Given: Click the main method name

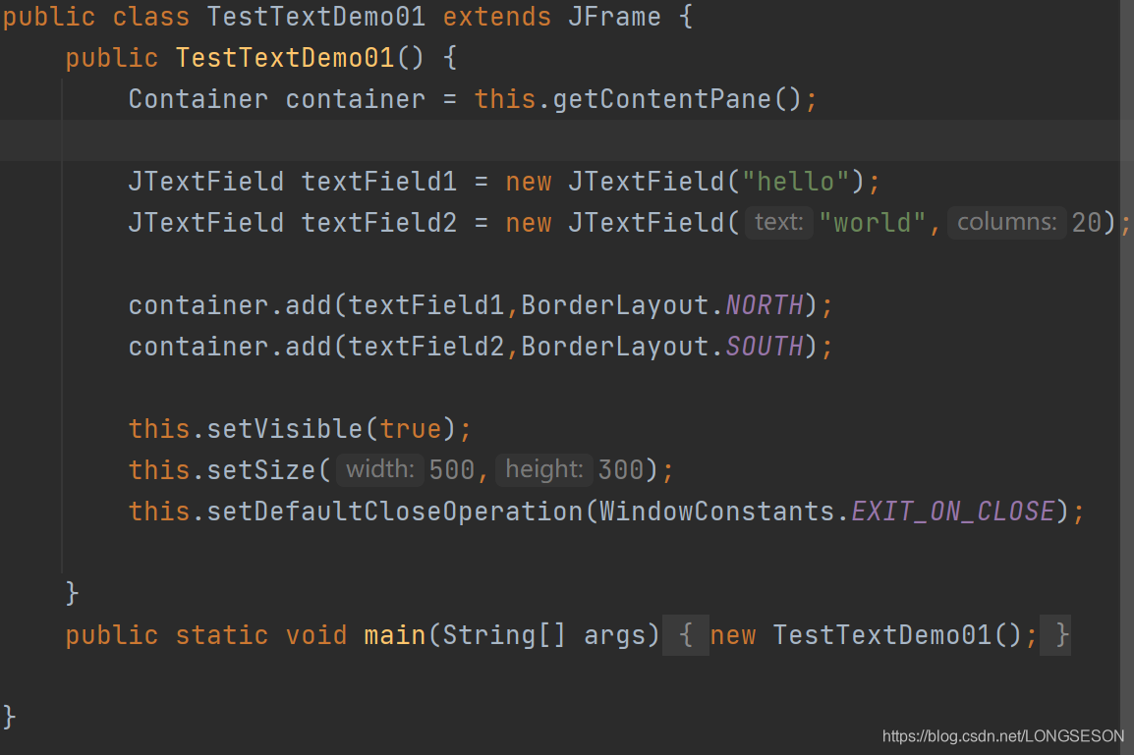Looking at the screenshot, I should (x=395, y=635).
